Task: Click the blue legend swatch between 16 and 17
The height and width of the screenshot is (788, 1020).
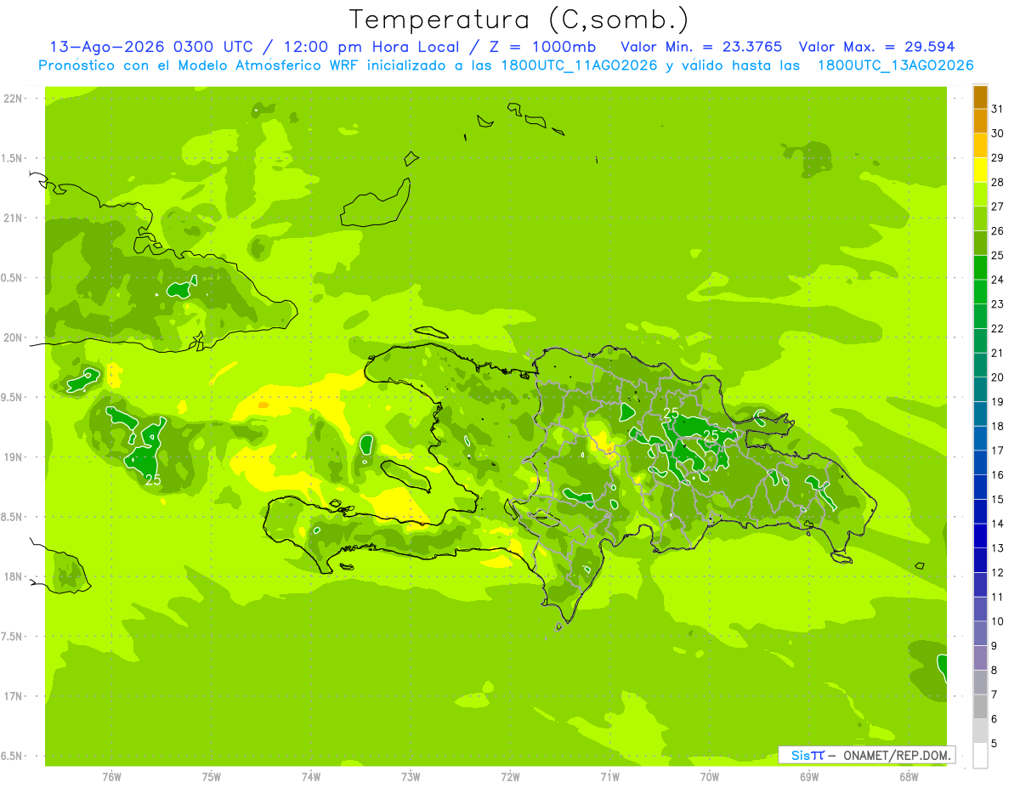Action: (980, 463)
